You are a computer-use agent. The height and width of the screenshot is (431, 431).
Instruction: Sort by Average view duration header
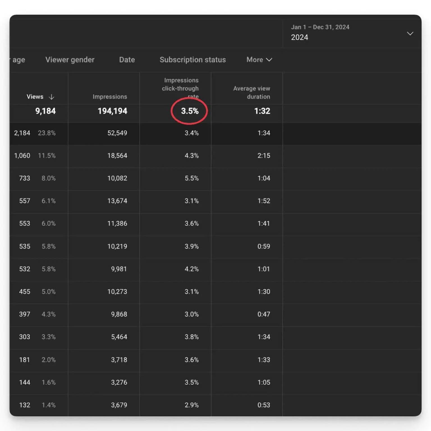coord(251,92)
